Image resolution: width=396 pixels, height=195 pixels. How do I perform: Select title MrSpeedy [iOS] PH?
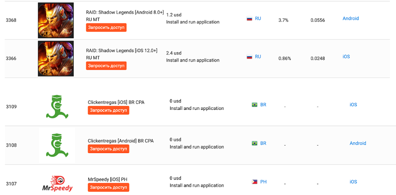coord(108,179)
